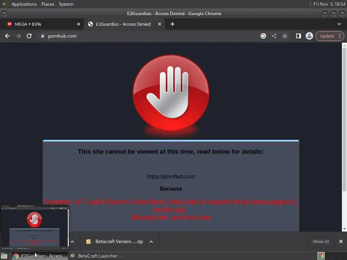The width and height of the screenshot is (347, 260).
Task: Click the red stop hand image
Action: pyautogui.click(x=171, y=93)
